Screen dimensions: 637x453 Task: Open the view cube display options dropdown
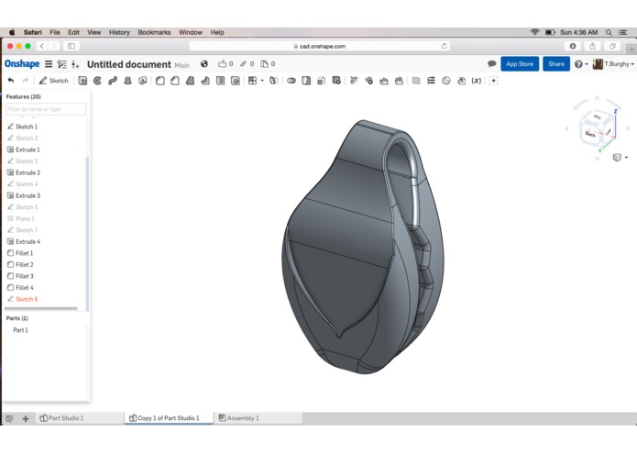point(621,157)
